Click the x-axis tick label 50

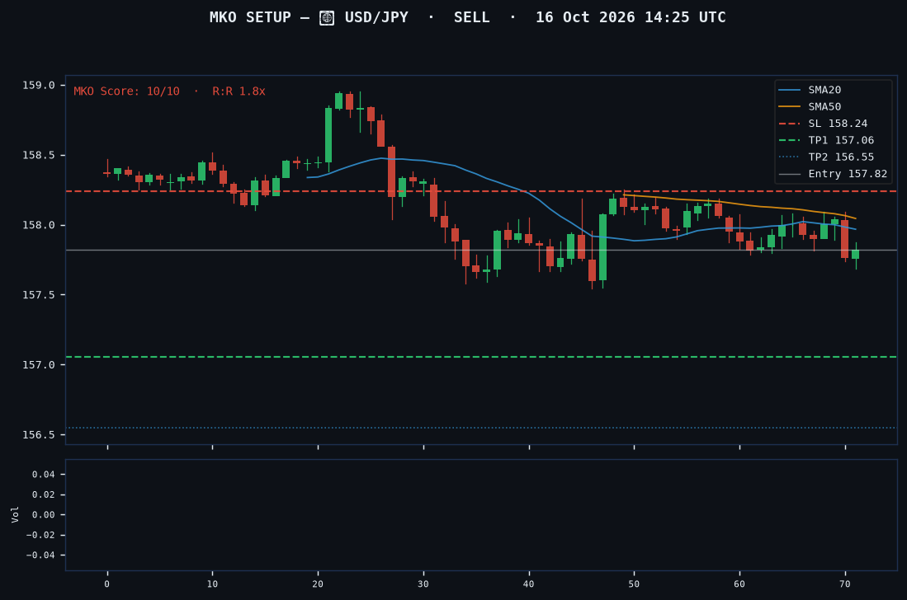click(x=634, y=584)
